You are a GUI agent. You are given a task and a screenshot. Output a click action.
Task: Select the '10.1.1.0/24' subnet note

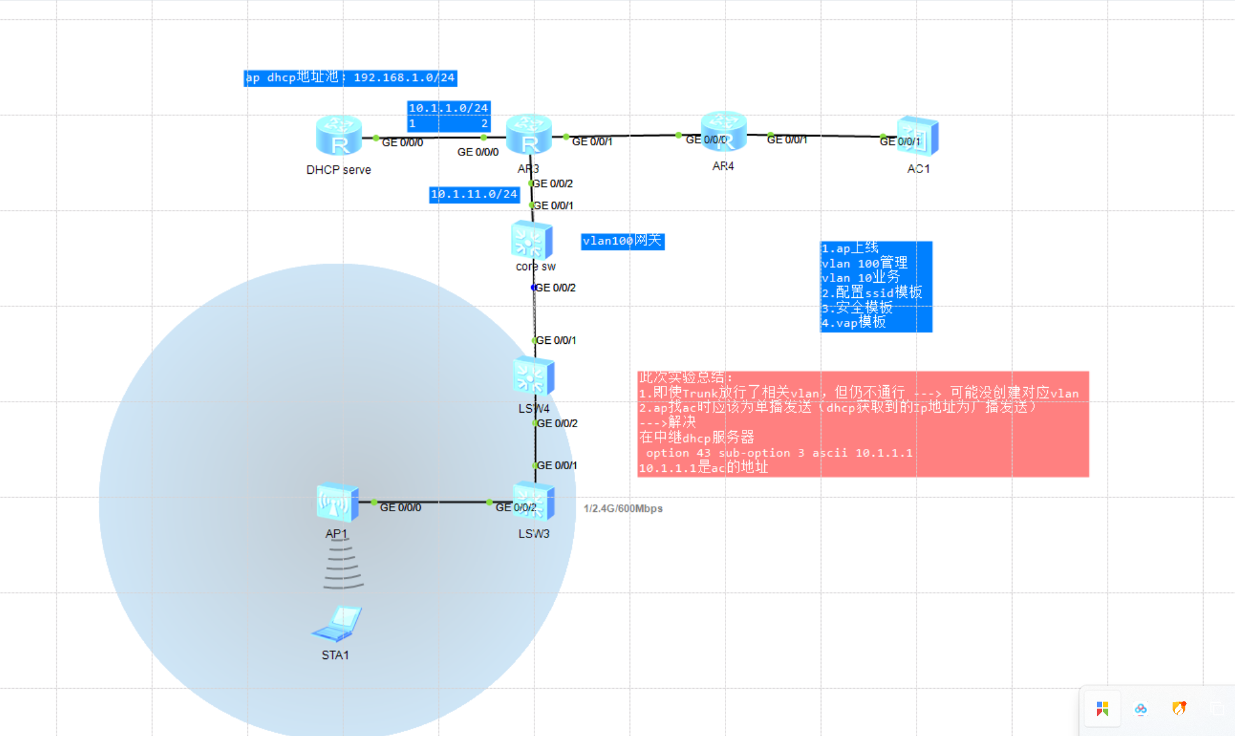pos(449,116)
